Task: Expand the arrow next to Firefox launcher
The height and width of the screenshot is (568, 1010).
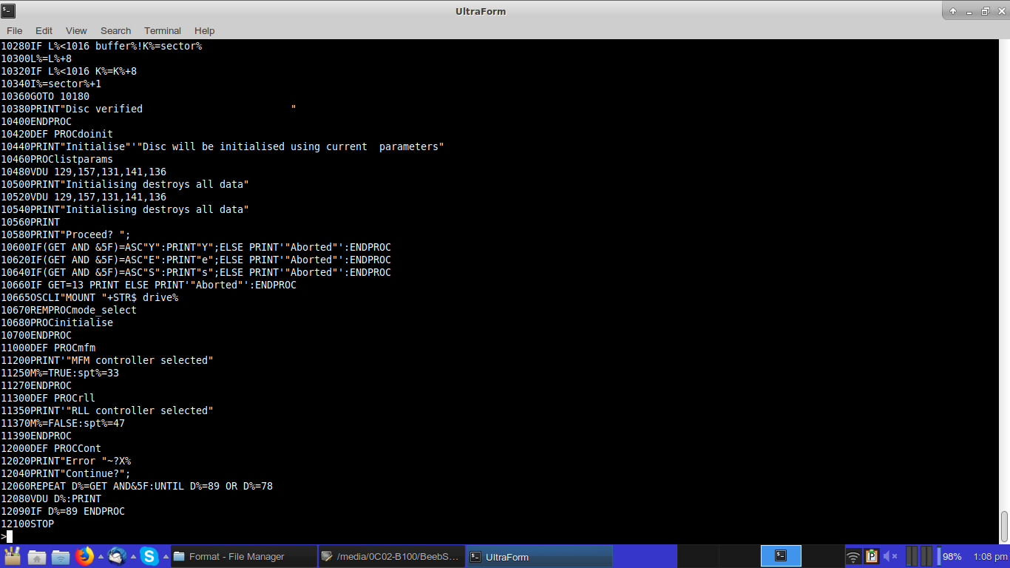Action: click(101, 556)
